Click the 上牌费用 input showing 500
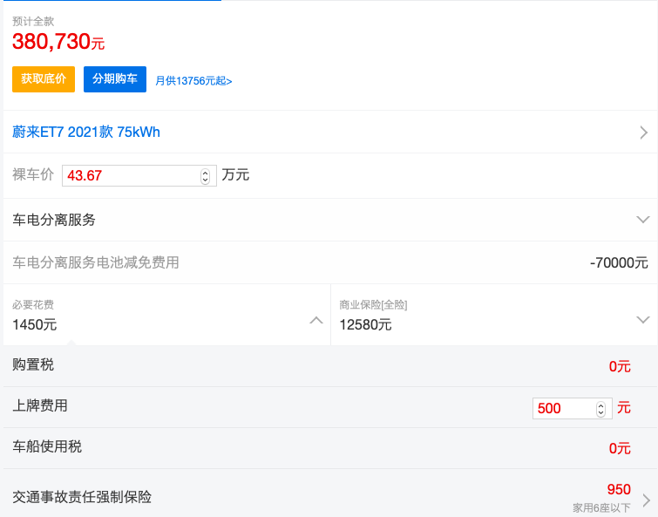Screen dimensions: 658x517 (572, 408)
